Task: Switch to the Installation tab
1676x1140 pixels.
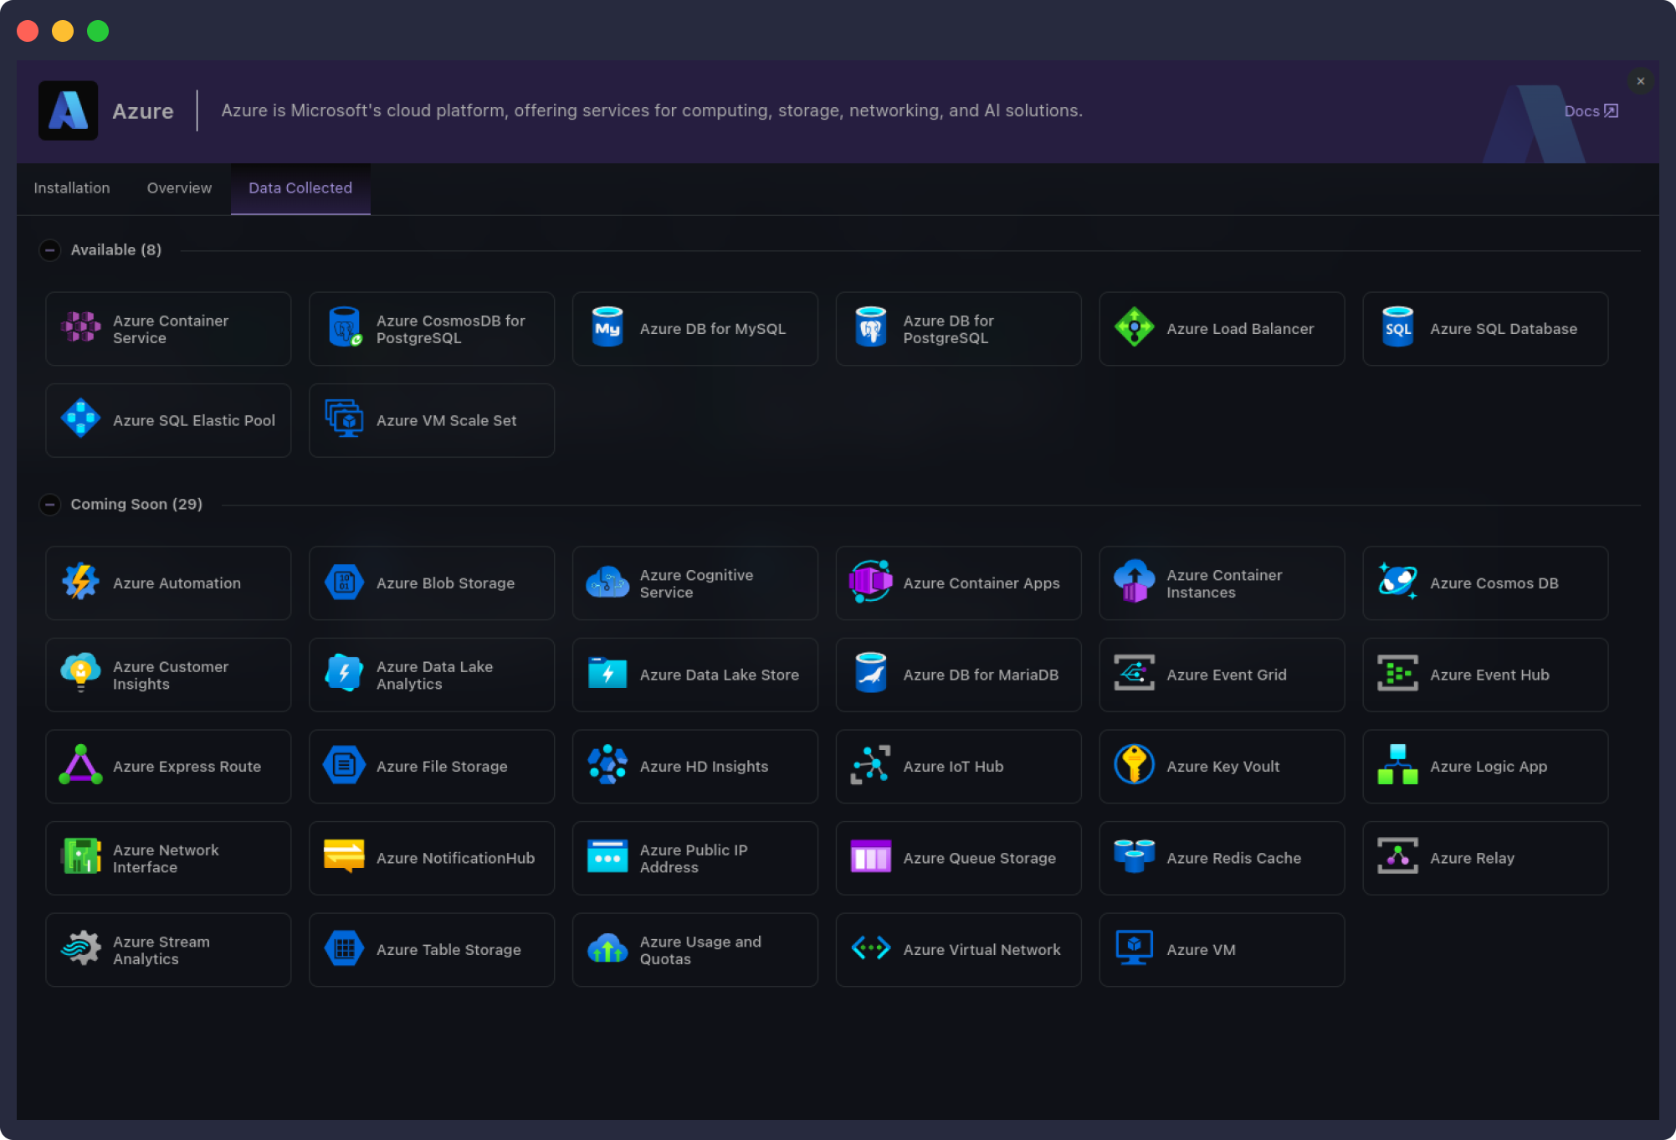Action: tap(71, 188)
